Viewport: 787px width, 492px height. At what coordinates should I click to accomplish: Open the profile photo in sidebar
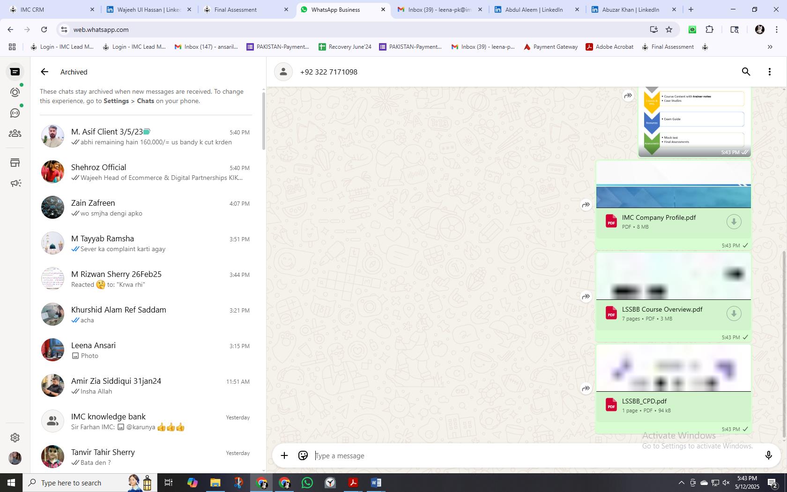click(x=15, y=458)
